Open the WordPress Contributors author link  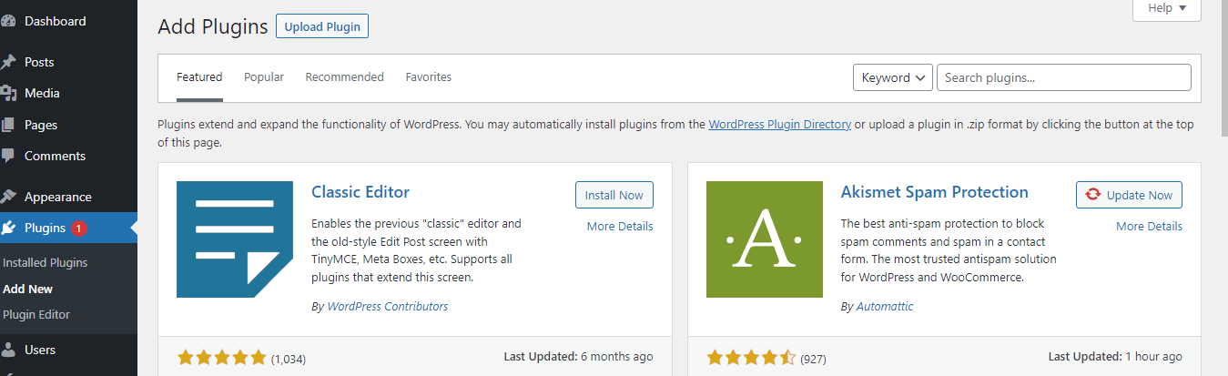pos(388,307)
